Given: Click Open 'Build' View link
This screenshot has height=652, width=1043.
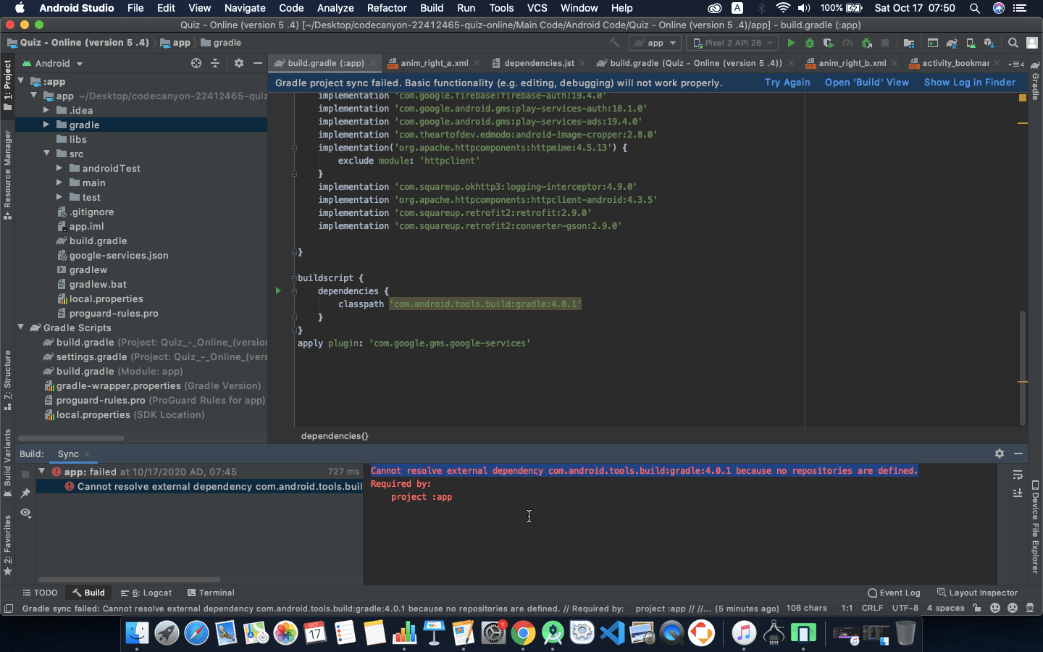Looking at the screenshot, I should 866,83.
